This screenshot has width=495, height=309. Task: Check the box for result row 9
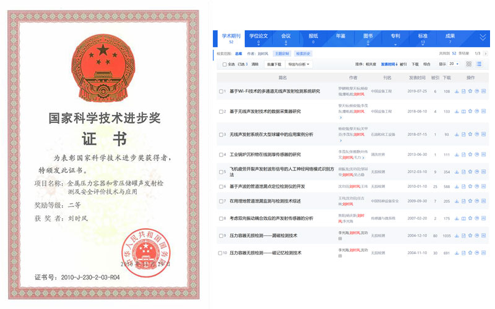(221, 235)
